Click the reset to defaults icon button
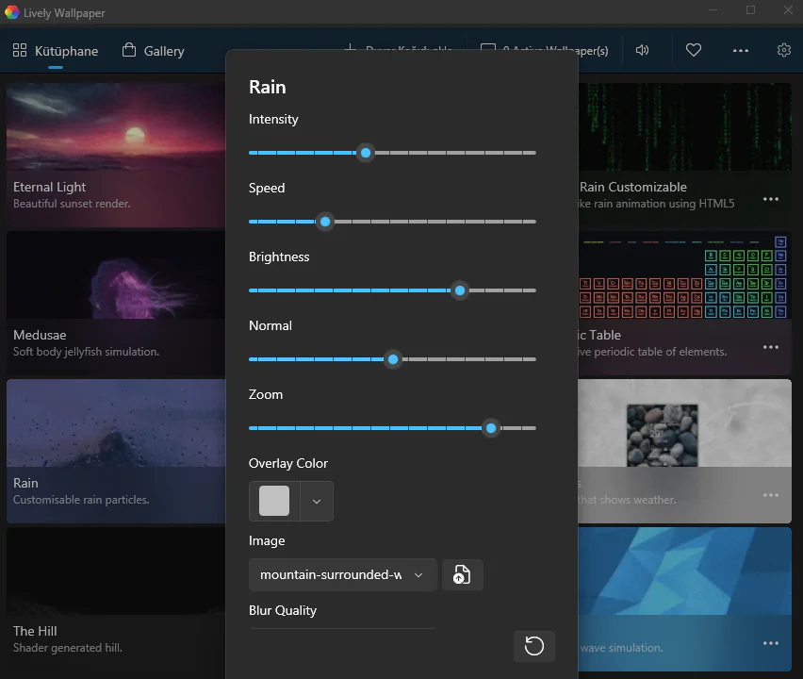The image size is (803, 679). [534, 646]
